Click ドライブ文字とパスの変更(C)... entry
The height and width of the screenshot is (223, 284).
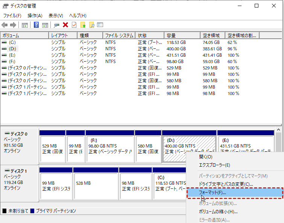coord(226,184)
